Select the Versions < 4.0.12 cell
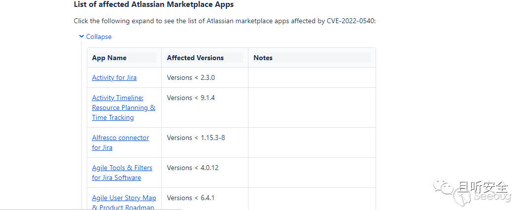525x210 pixels. click(x=193, y=168)
